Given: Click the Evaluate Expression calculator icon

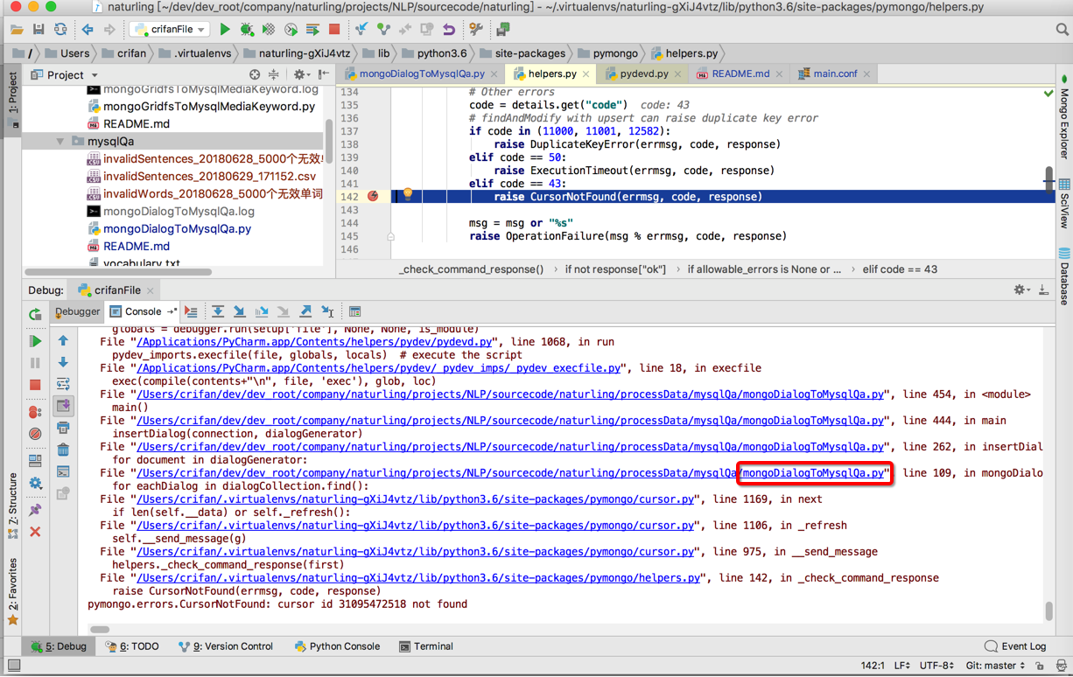Looking at the screenshot, I should click(354, 311).
